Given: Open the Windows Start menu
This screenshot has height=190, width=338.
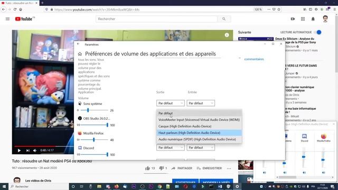Looking at the screenshot, I should (x=4, y=186).
